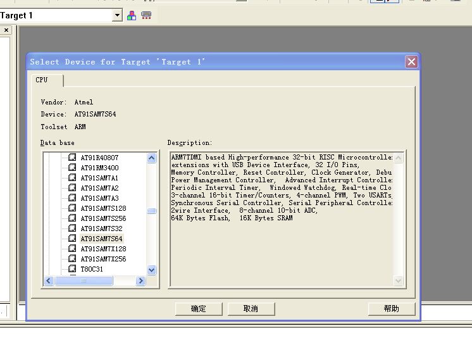Image resolution: width=472 pixels, height=357 pixels.
Task: Select device AT91SAM7S128
Action: tap(103, 208)
